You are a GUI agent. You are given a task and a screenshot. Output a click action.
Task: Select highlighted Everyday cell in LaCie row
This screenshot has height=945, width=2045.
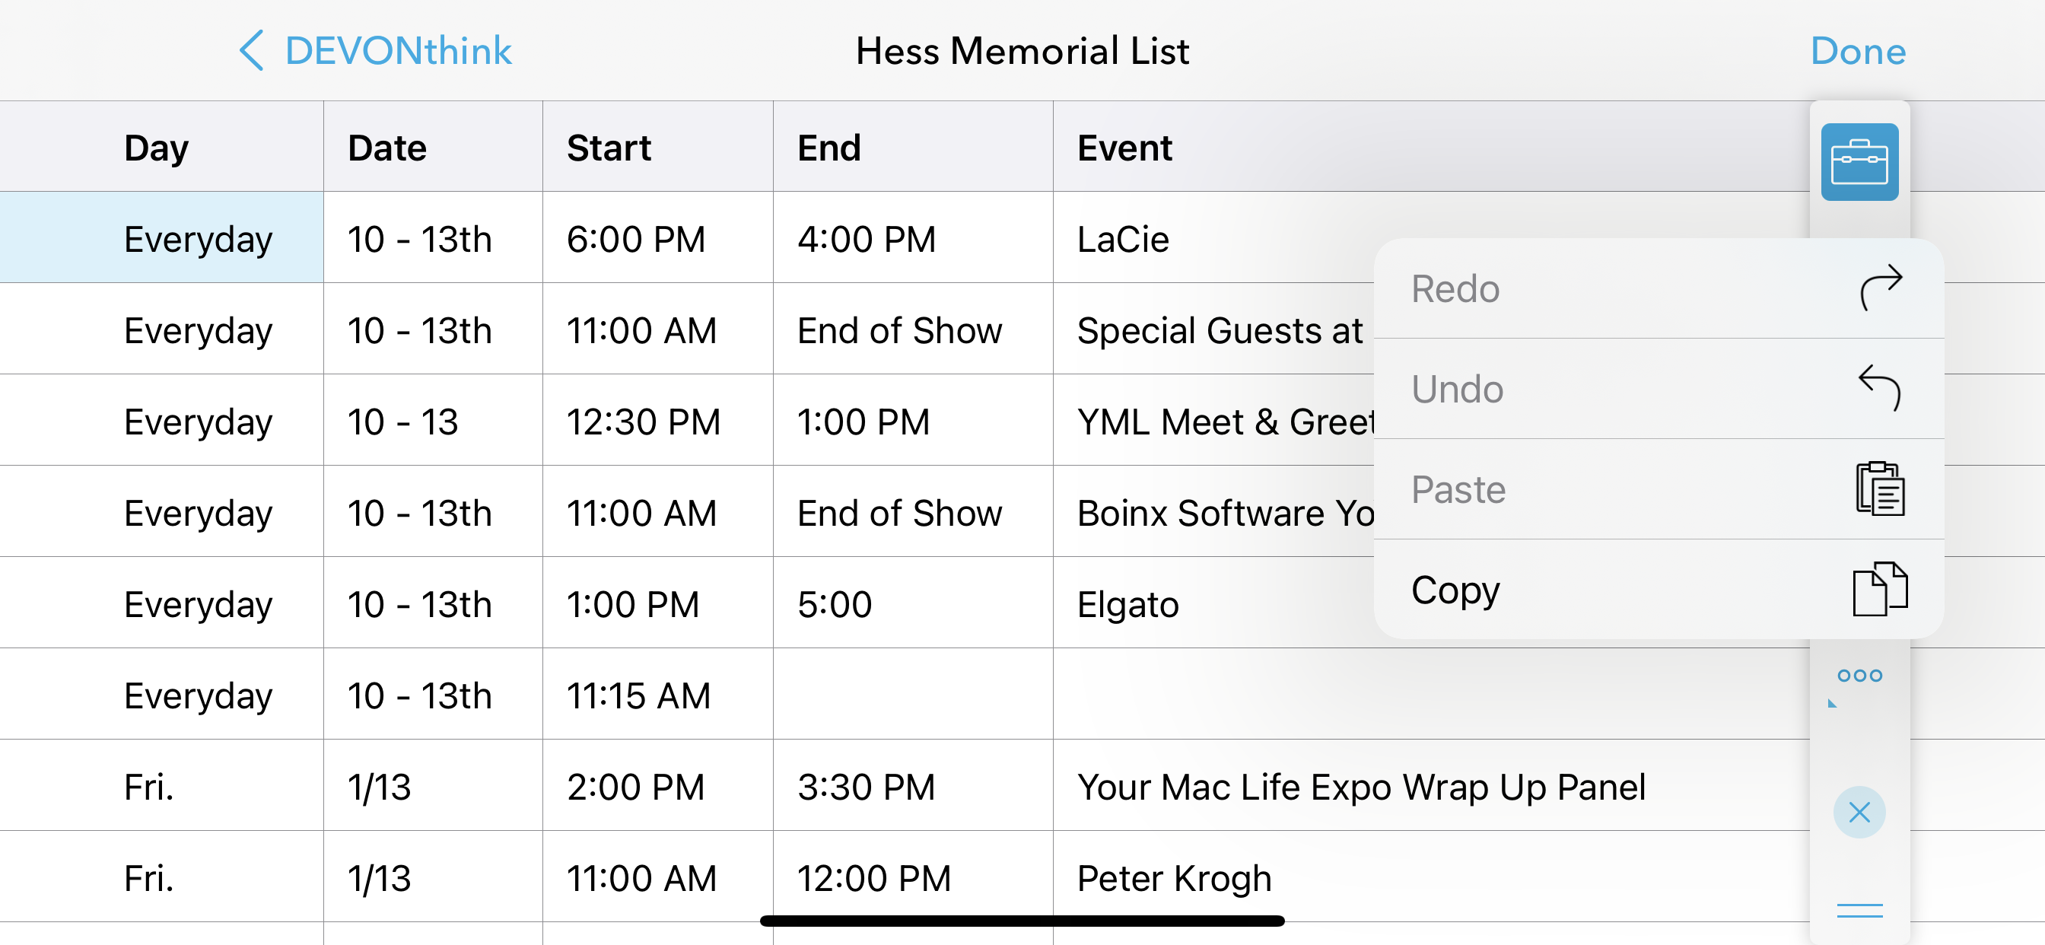162,237
